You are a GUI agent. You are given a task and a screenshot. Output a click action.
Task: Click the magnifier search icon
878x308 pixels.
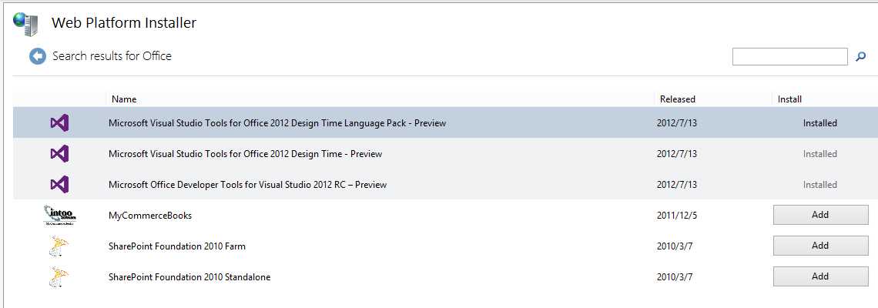point(861,56)
